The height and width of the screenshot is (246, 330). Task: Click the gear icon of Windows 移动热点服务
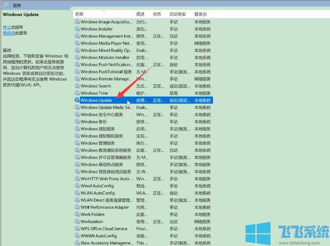77,164
